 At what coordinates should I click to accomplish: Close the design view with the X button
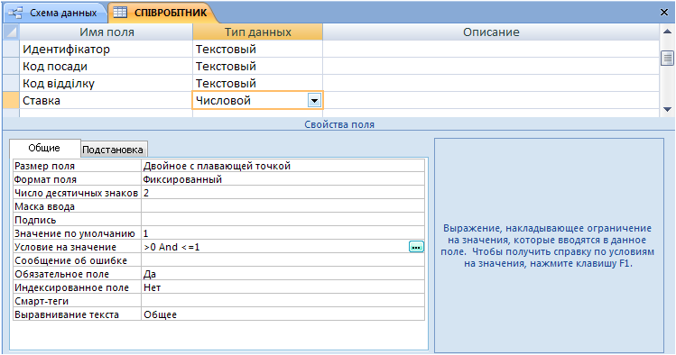pos(664,13)
